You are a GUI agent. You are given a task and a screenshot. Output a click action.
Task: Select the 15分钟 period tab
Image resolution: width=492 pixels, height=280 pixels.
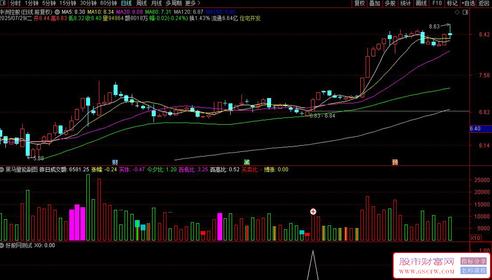tap(67, 3)
